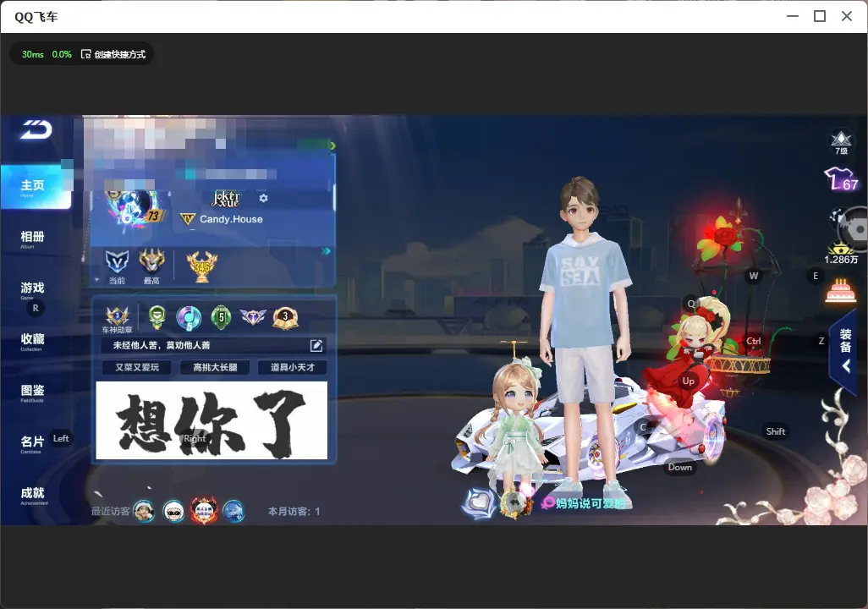Click the golden book medal numbered 3
868x609 pixels.
(286, 318)
